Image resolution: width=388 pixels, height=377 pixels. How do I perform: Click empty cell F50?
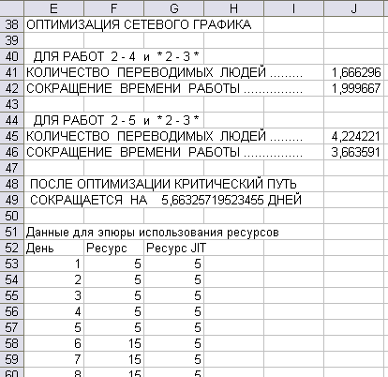(x=113, y=216)
